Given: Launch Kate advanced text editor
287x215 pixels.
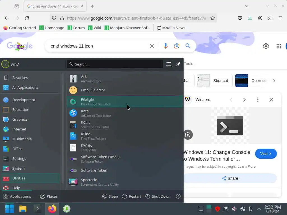Looking at the screenshot, I should [125, 113].
